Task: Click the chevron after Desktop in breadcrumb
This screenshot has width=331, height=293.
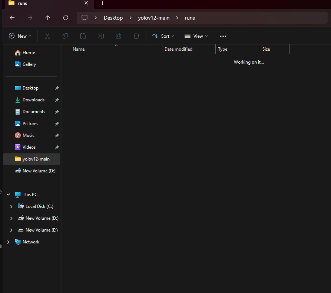Action: pyautogui.click(x=130, y=18)
